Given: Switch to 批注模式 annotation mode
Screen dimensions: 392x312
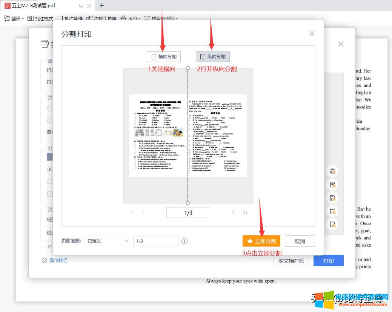Looking at the screenshot, I should pos(40,19).
